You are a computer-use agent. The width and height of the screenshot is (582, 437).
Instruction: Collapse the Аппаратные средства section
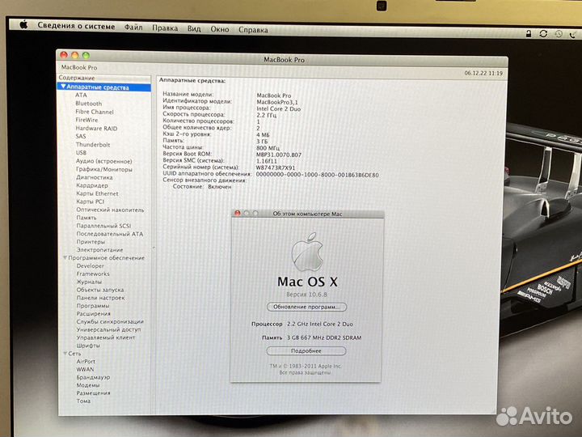click(63, 87)
